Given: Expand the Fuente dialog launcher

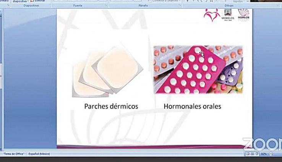Looking at the screenshot, I should [105, 6].
